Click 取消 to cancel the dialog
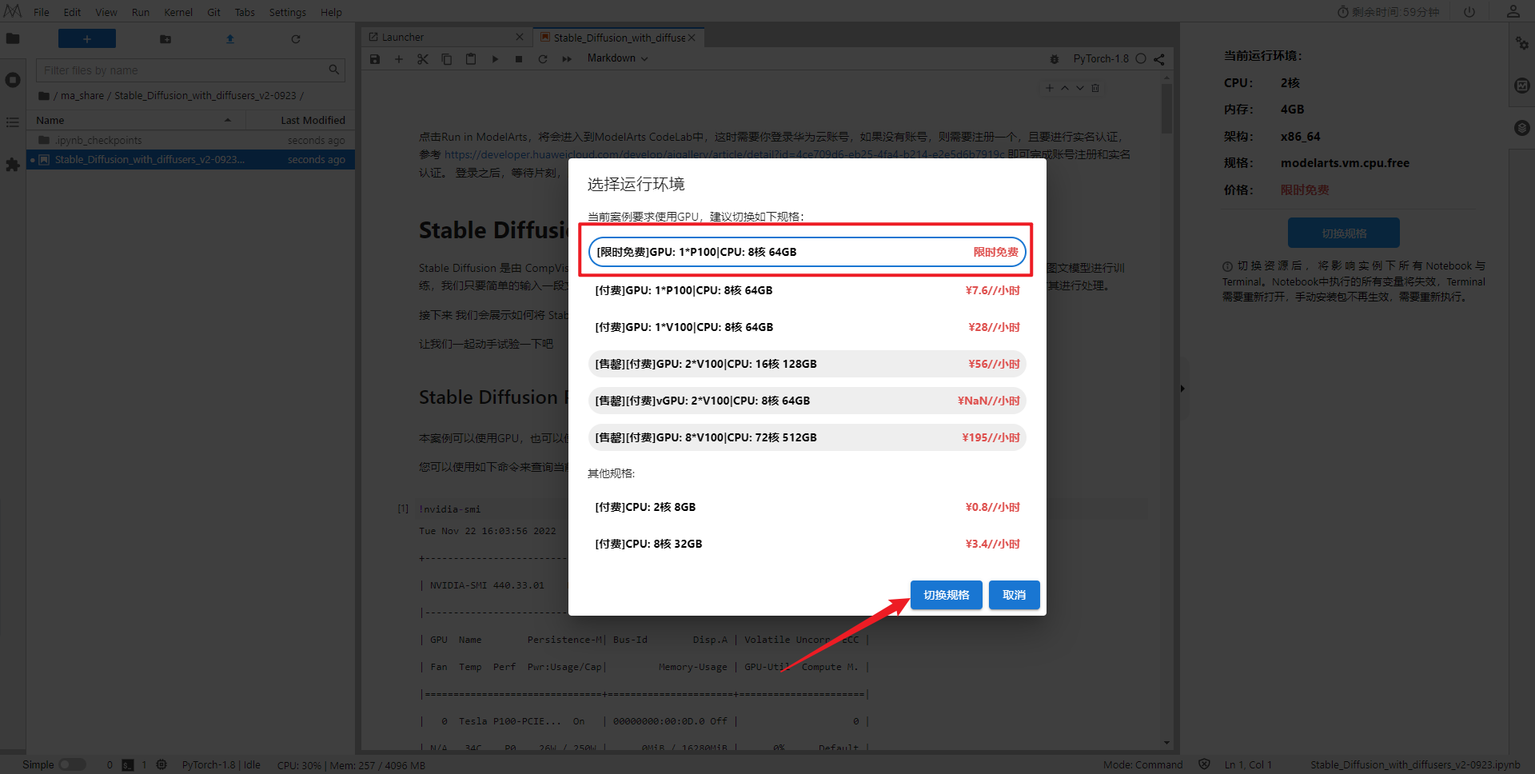The height and width of the screenshot is (774, 1535). (1015, 595)
